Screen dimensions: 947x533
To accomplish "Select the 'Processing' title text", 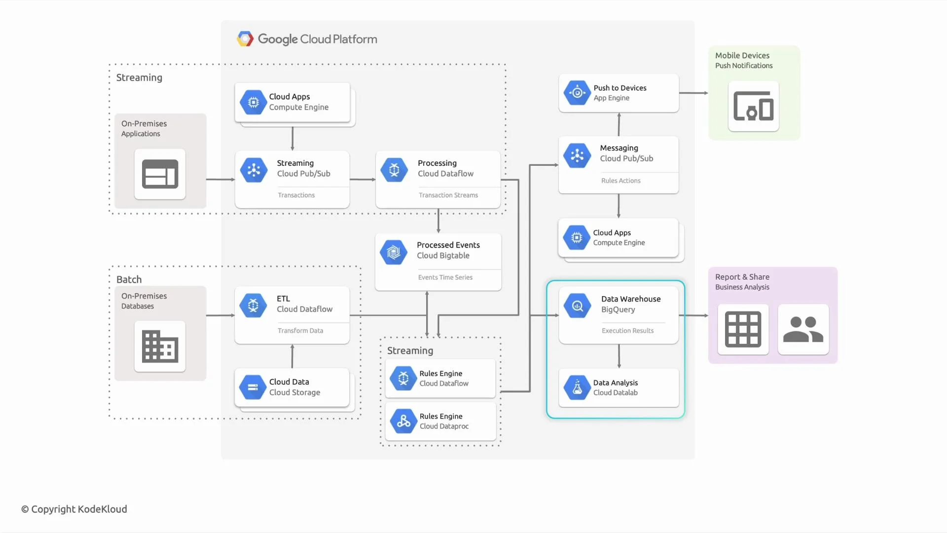I will click(x=437, y=163).
